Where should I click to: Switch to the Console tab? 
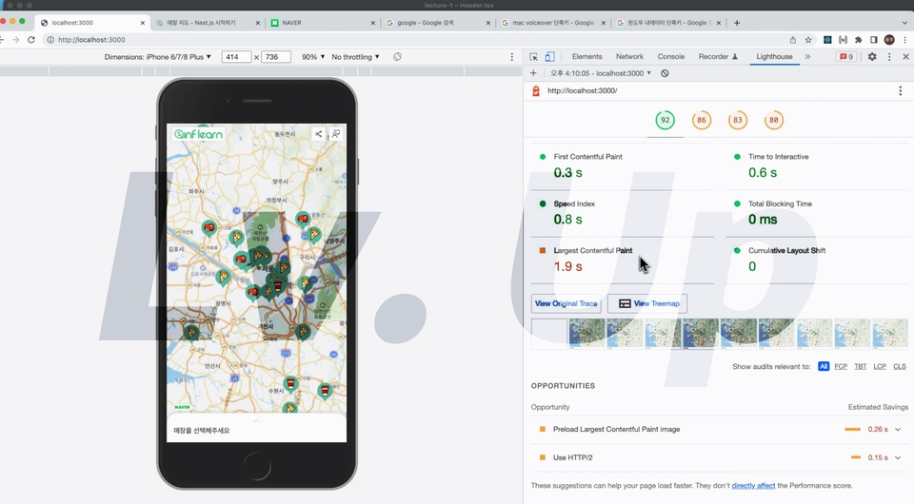(x=671, y=57)
